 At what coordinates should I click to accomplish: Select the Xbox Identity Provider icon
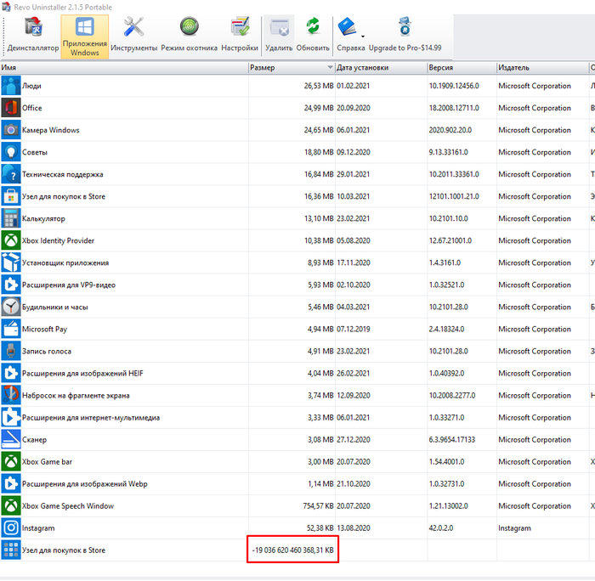point(11,240)
